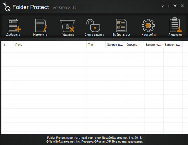Image resolution: width=188 pixels, height=145 pixels.
Task: Click the Путь column header
Action: click(50, 45)
